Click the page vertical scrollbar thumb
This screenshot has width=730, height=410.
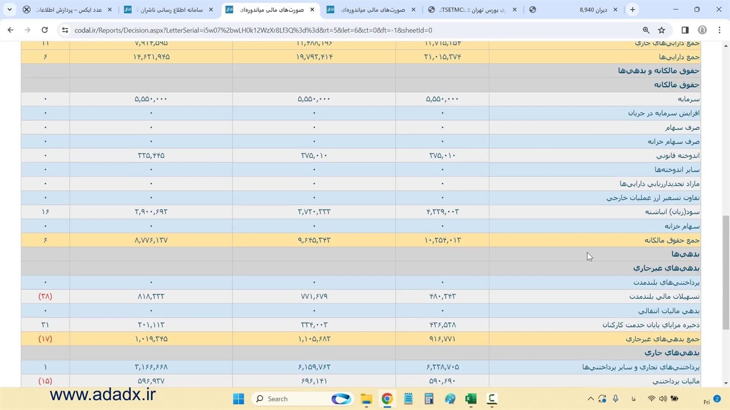pyautogui.click(x=725, y=272)
